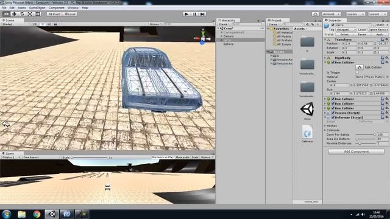The width and height of the screenshot is (390, 219).
Task: Expand the Cenary hierarchy item
Action: click(221, 36)
